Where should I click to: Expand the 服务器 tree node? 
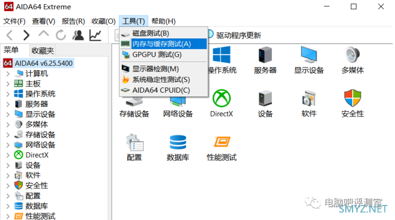click(x=8, y=104)
